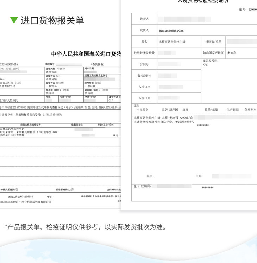Viewport: 257px width, 263px height.
Task: Click the 经销商: remark label
Action: [146, 186]
